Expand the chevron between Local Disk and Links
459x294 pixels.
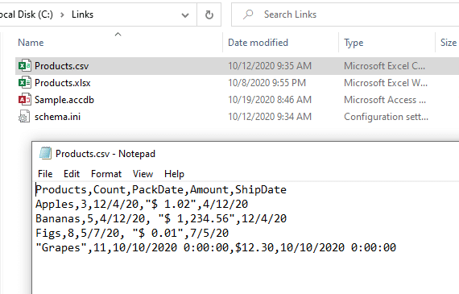click(x=62, y=14)
